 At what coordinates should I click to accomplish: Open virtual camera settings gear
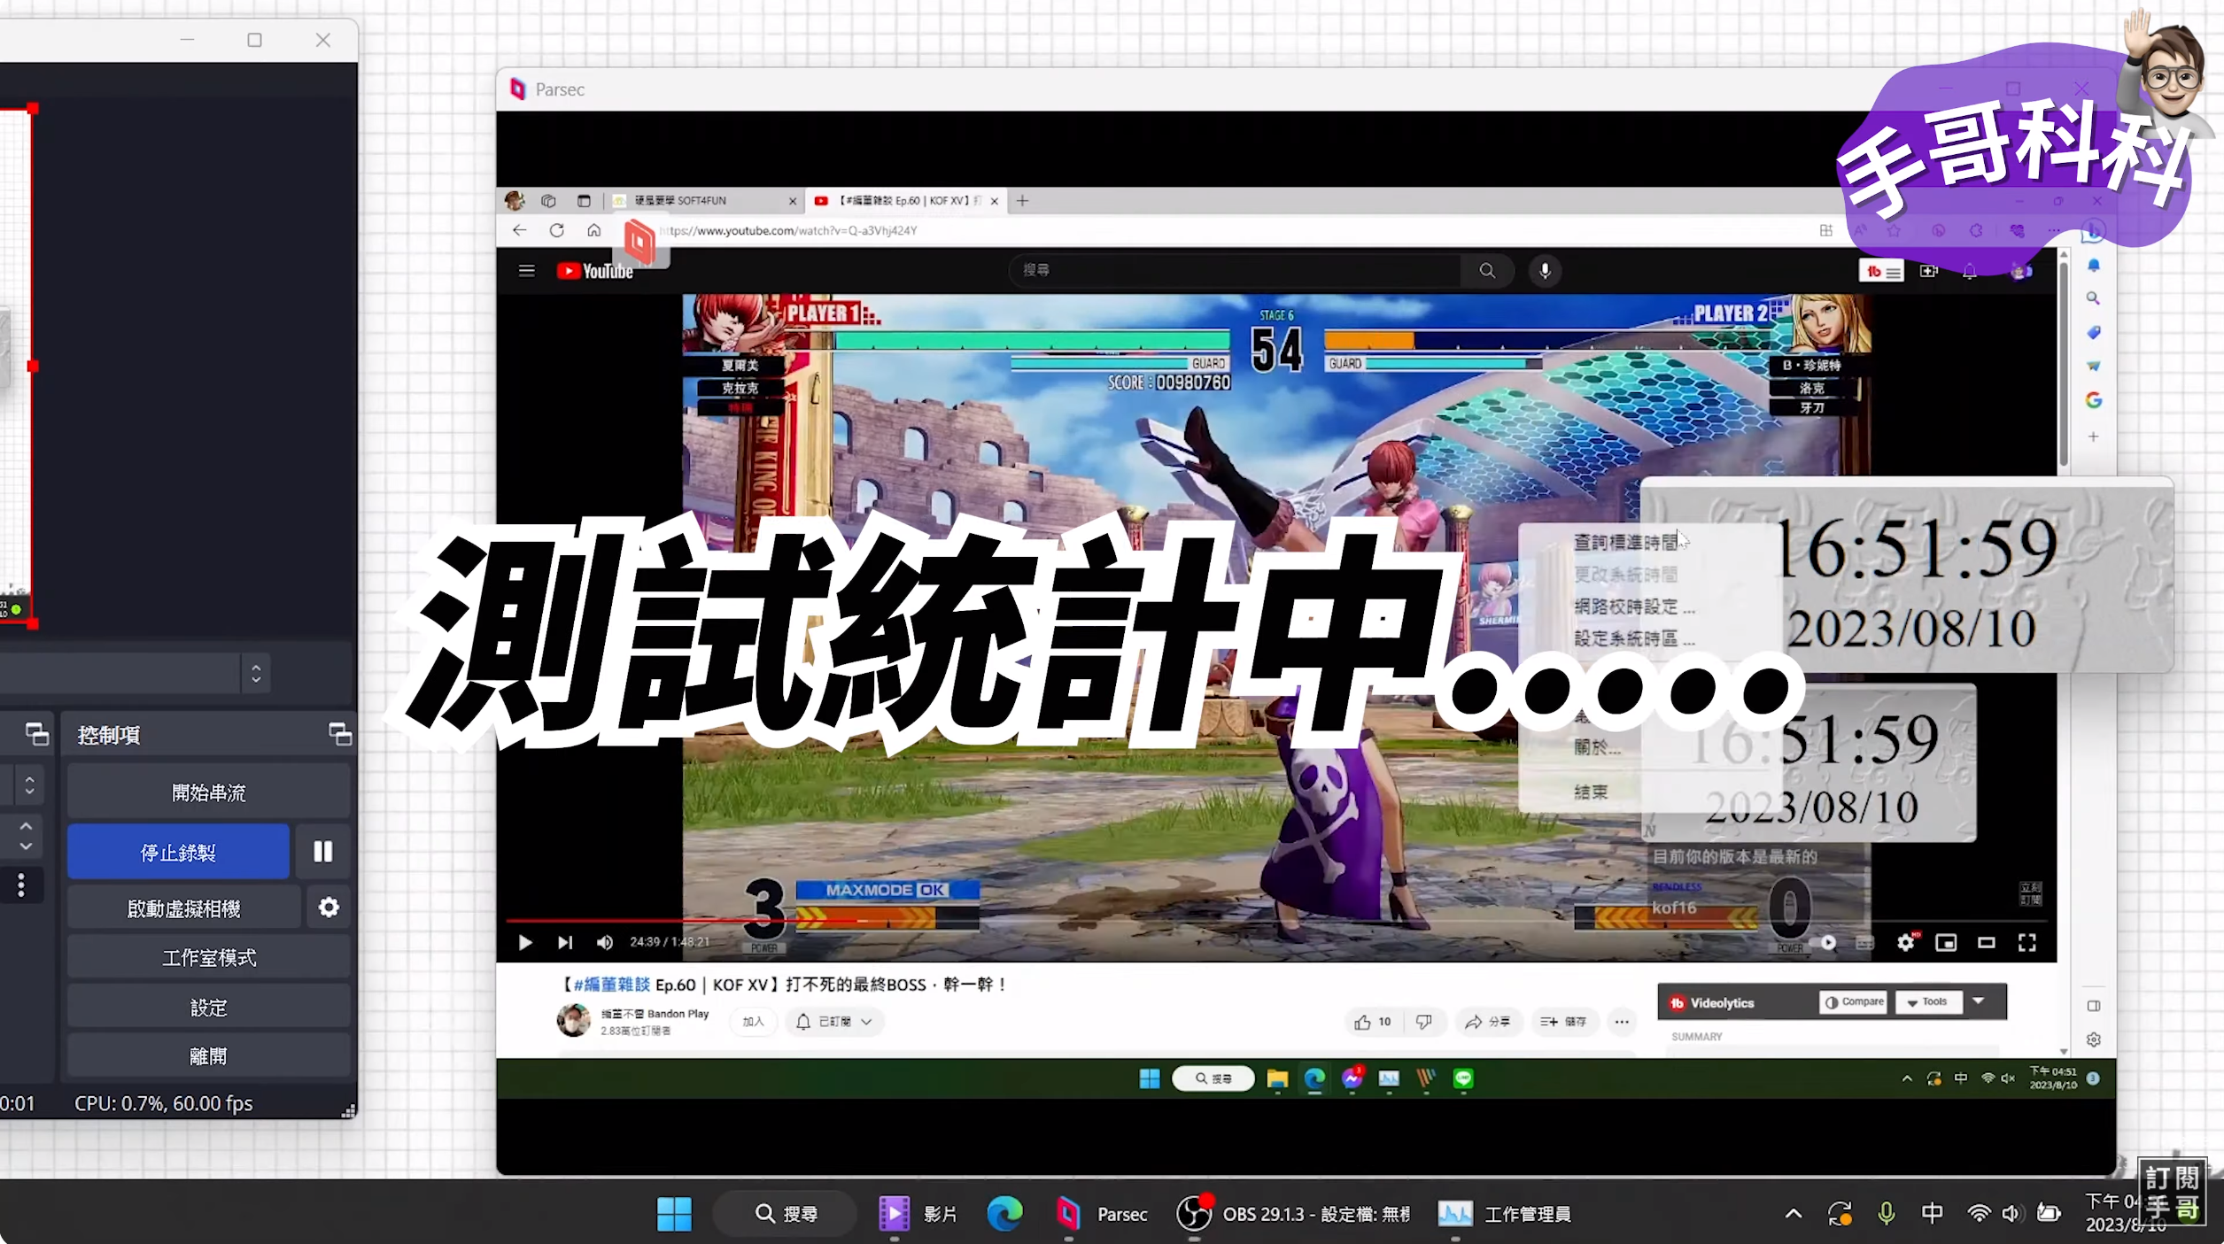[329, 908]
